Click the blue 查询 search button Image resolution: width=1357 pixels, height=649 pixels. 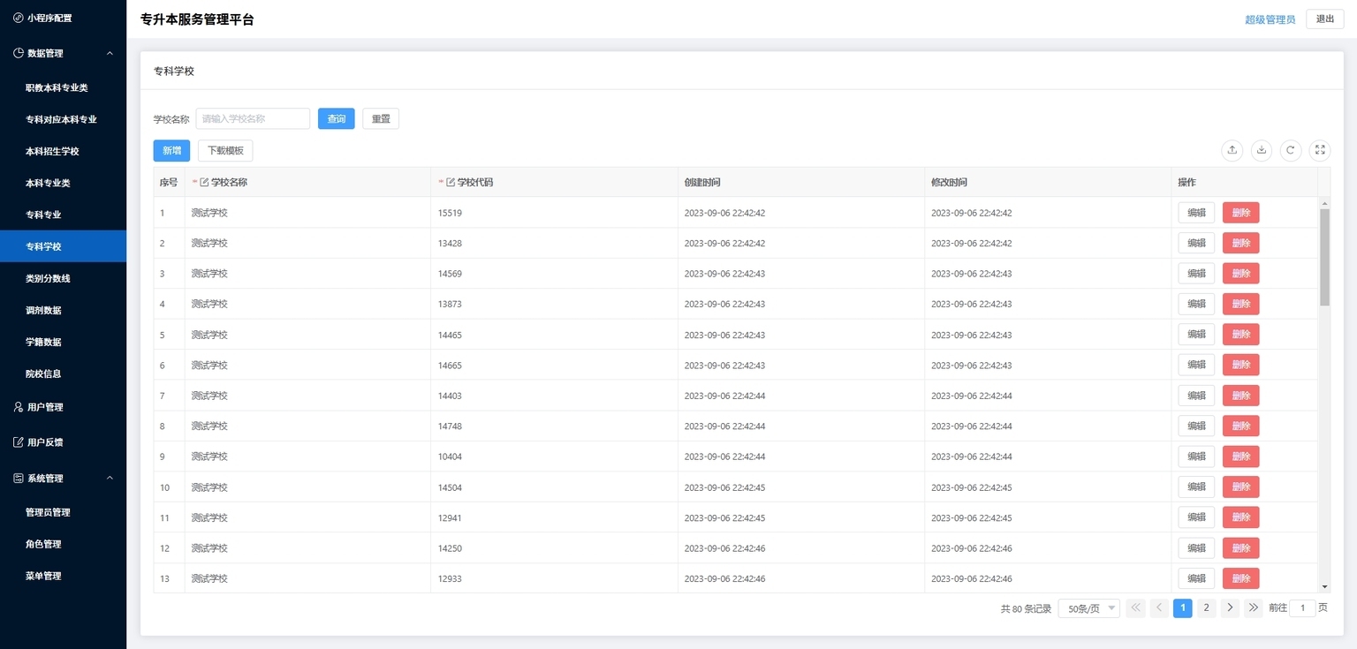[336, 119]
